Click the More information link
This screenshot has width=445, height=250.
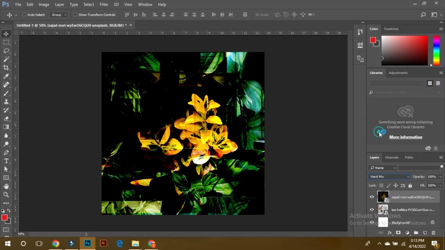(x=406, y=137)
